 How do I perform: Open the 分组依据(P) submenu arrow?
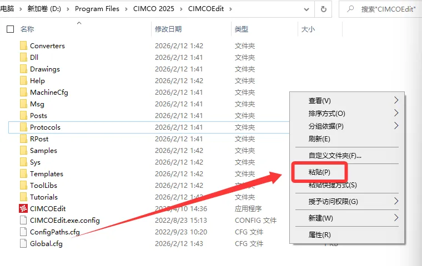(396, 125)
